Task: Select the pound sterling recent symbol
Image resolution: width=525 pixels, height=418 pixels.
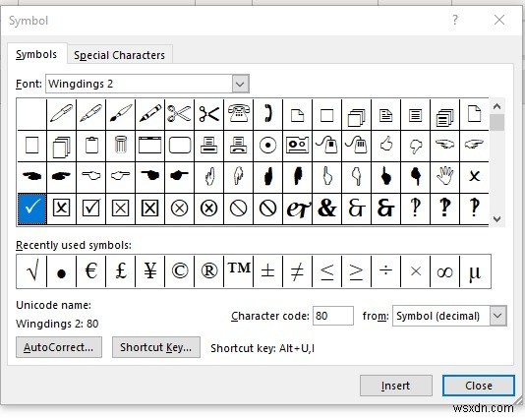Action: (120, 271)
